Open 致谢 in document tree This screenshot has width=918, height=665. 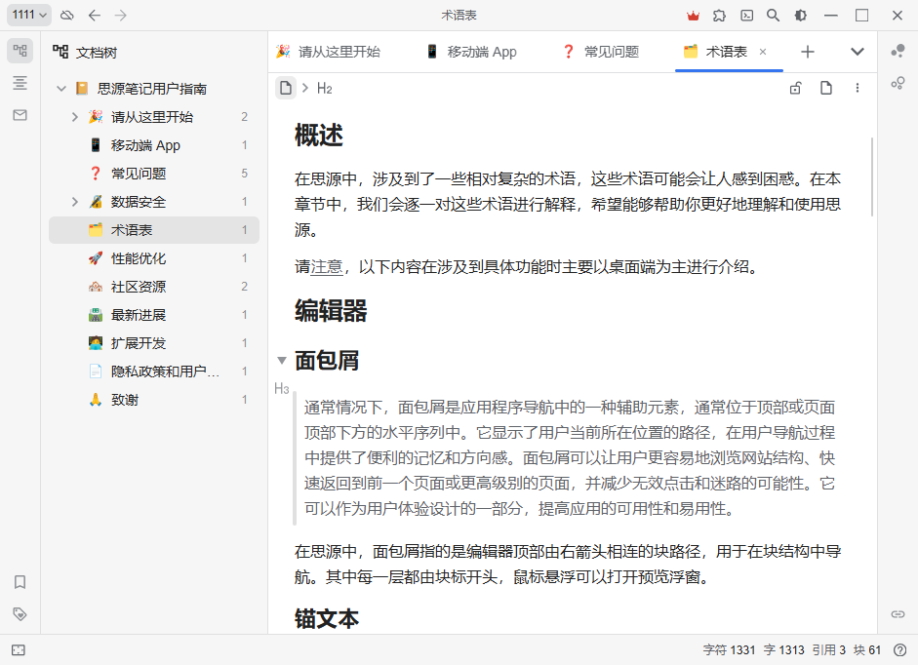[154, 400]
